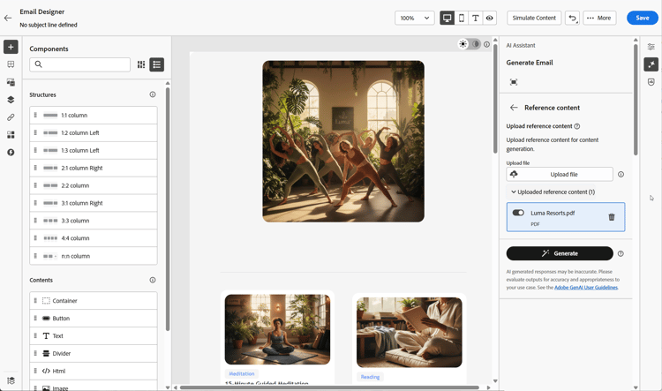The width and height of the screenshot is (662, 391).
Task: Open the plain text view icon
Action: (476, 18)
